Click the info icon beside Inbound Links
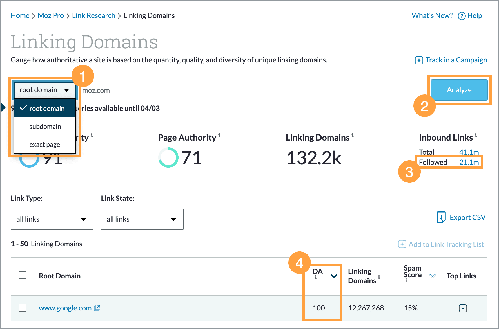Viewport: 499px width, 329px height. click(x=476, y=135)
